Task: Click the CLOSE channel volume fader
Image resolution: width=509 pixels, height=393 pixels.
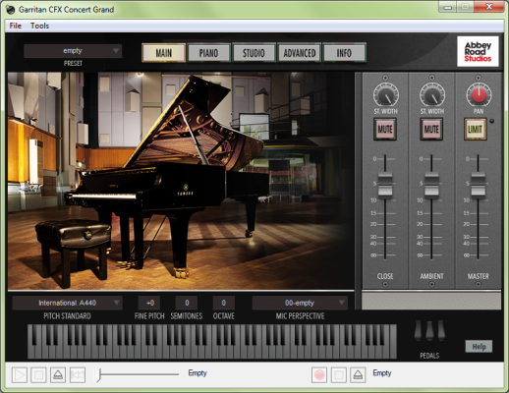Action: coord(385,186)
